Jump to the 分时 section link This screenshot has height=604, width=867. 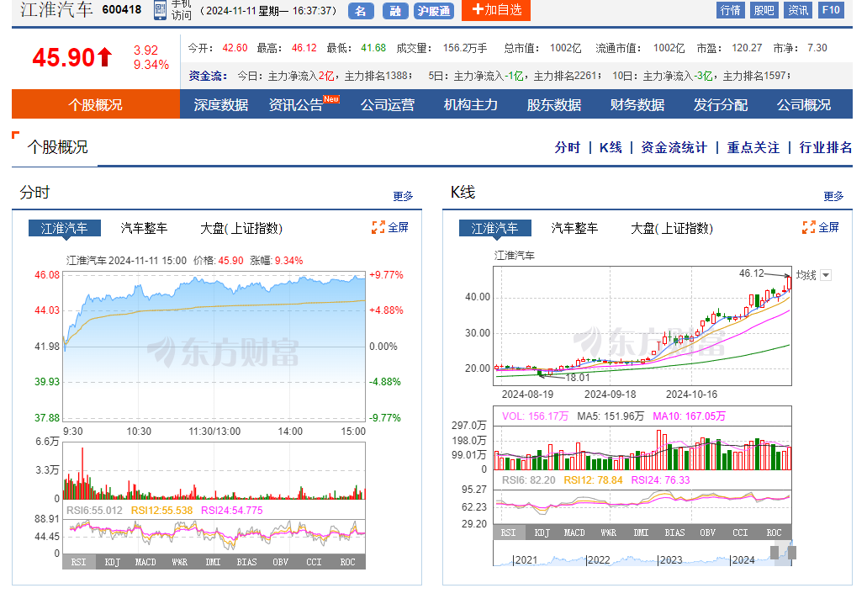click(568, 147)
